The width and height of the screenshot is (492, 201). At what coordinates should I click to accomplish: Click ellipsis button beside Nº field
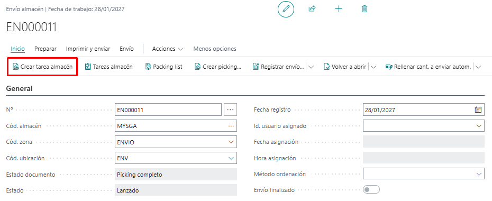(230, 109)
